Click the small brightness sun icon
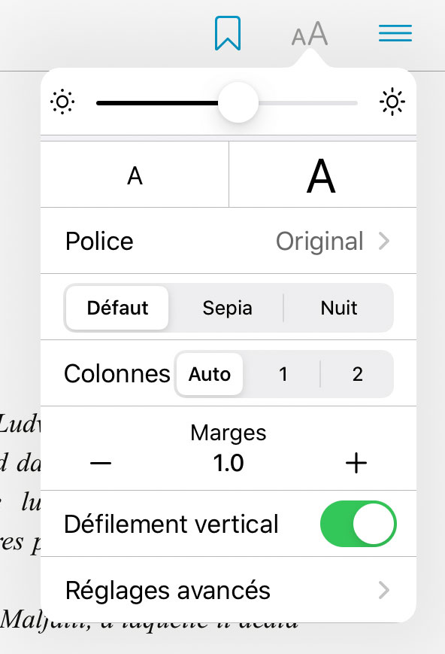The width and height of the screenshot is (445, 654). coord(63,102)
